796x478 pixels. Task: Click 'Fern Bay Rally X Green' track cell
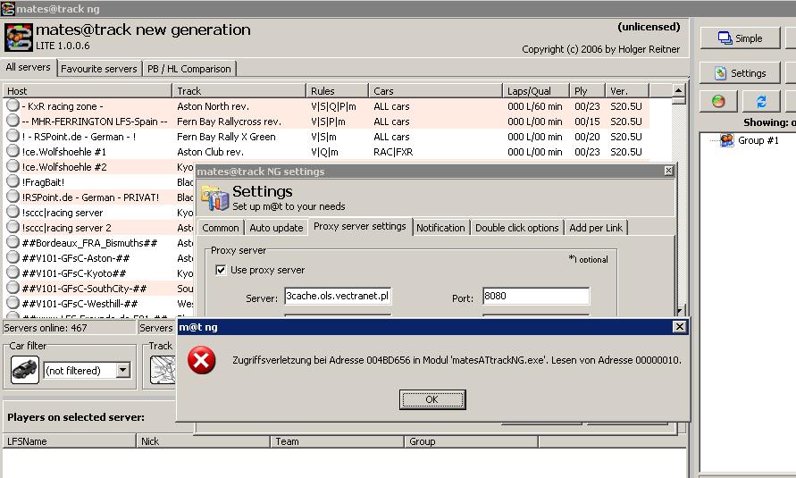(226, 137)
